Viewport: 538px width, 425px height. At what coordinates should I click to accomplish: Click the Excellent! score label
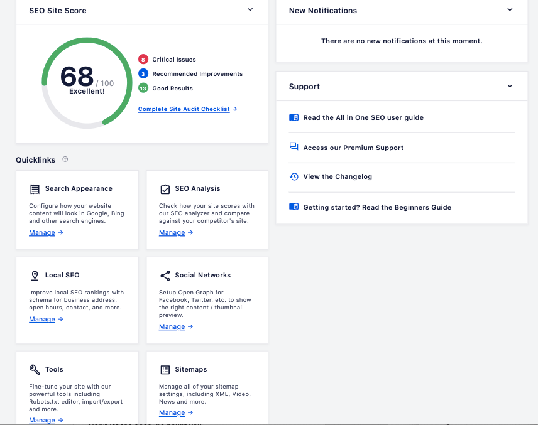tap(87, 91)
